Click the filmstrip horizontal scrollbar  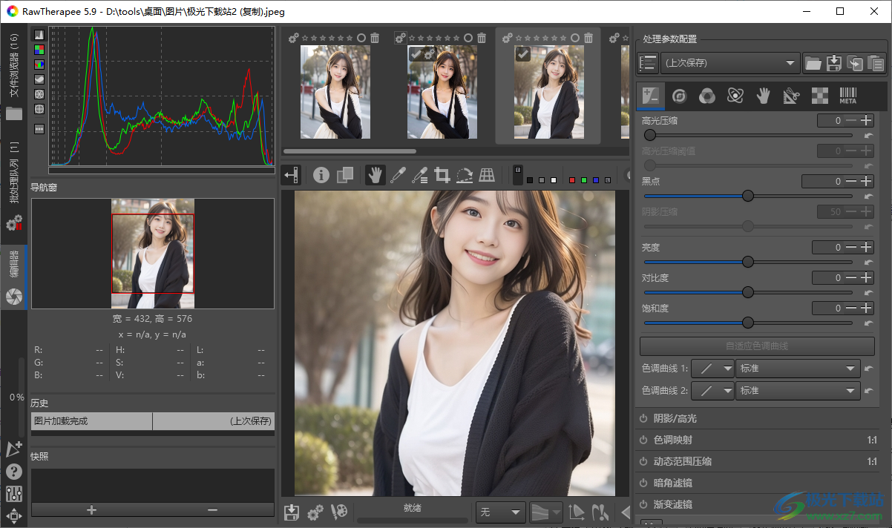click(x=350, y=151)
